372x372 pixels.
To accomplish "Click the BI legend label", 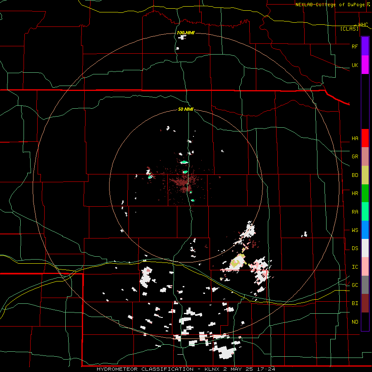I will [355, 303].
